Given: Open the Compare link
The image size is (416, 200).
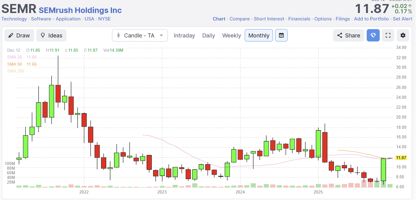Looking at the screenshot, I should 239,19.
